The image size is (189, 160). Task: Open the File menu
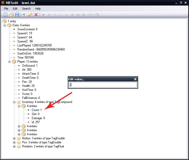6,9
